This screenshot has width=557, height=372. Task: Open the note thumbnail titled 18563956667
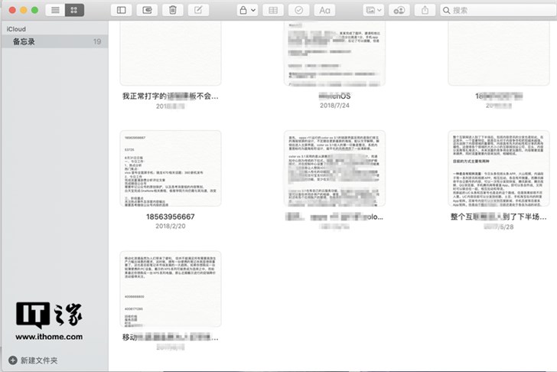(x=171, y=168)
